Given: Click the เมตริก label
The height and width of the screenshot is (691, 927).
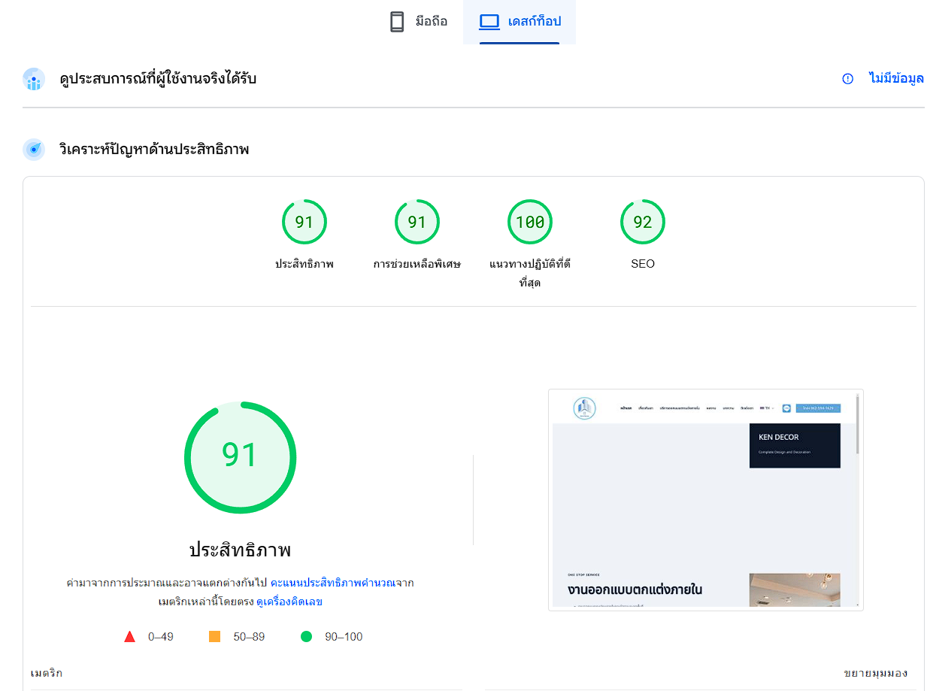Looking at the screenshot, I should coord(47,673).
